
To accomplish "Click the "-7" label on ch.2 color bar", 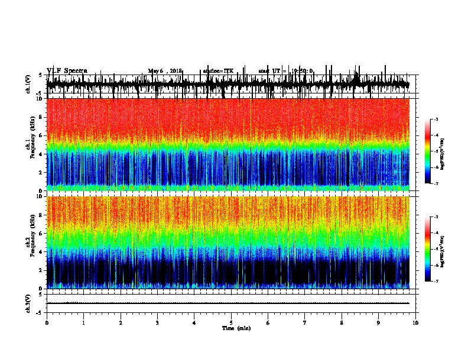I will 436,281.
